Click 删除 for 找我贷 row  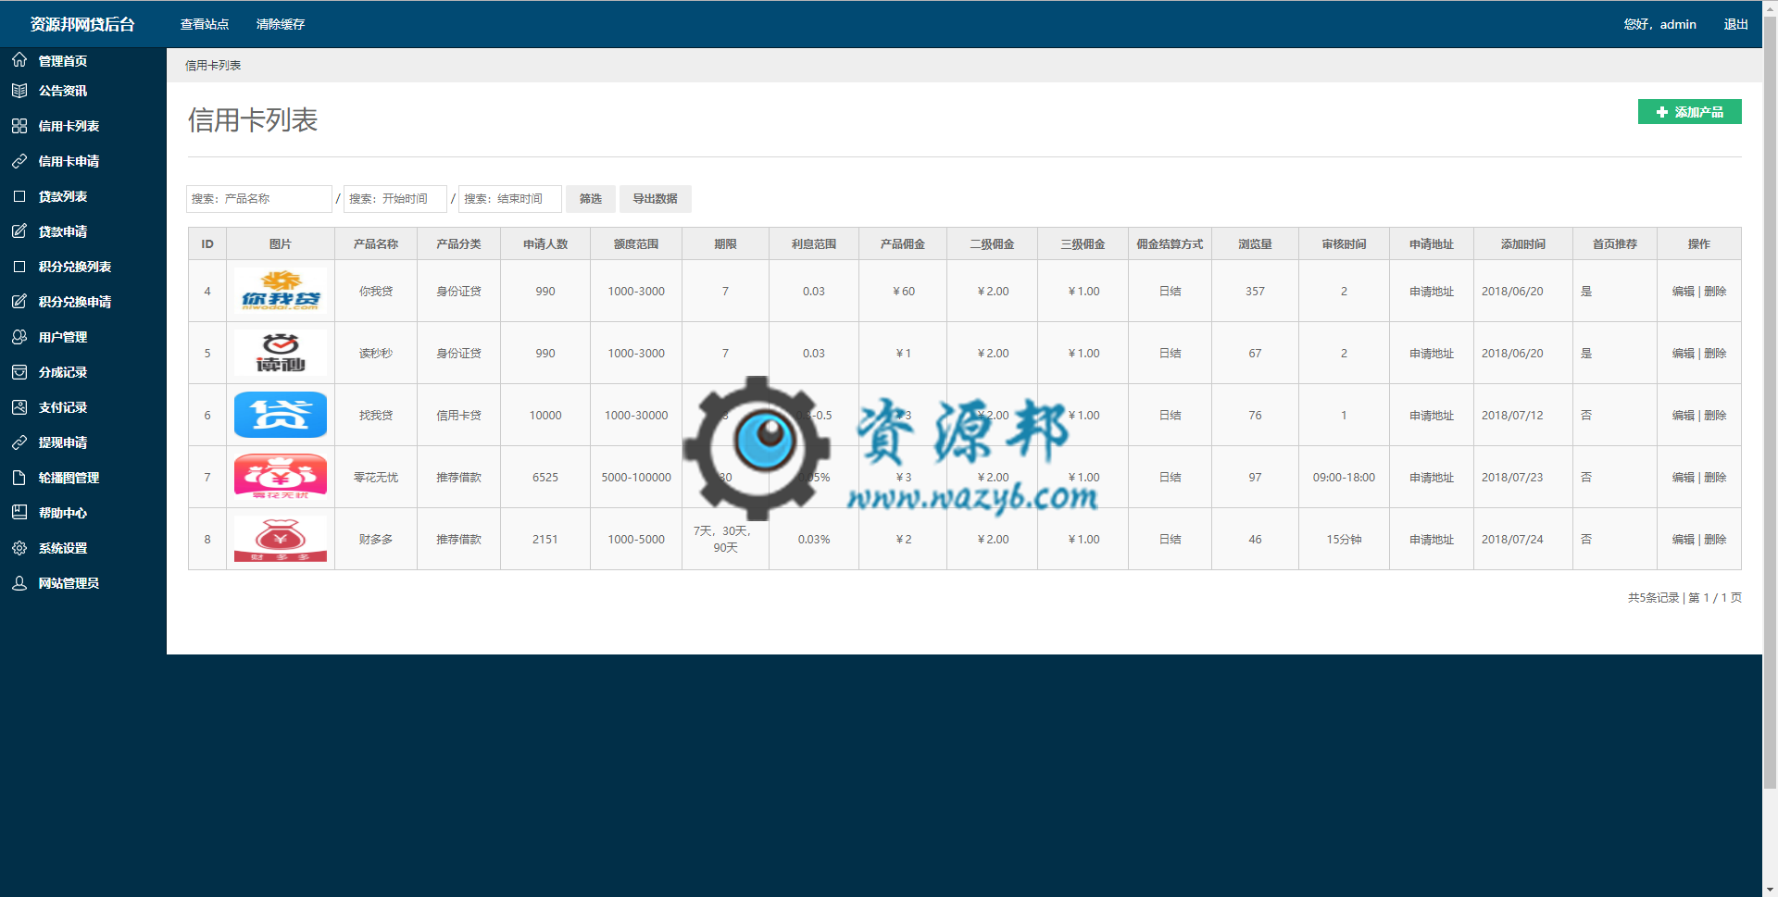[1715, 415]
